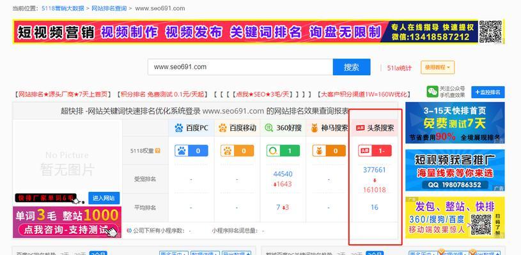Select the 神马搜索 column header
The image size is (521, 255).
pos(329,128)
